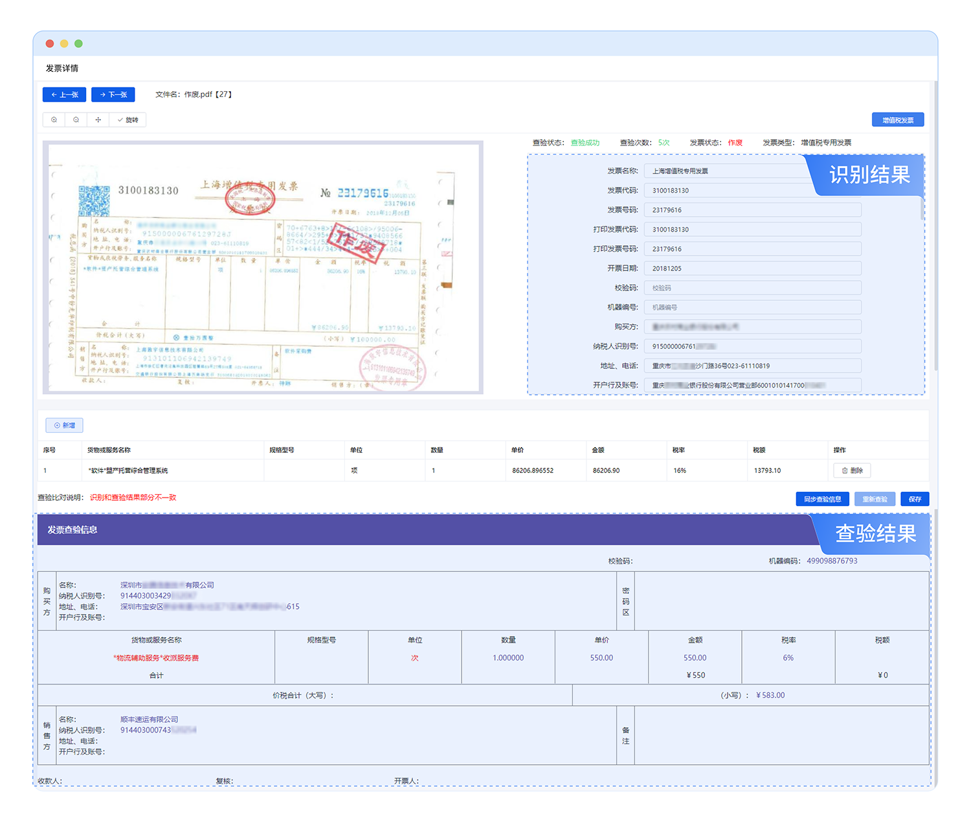
Task: Click the *软件*量产托管综合管理系统 cell
Action: (128, 470)
